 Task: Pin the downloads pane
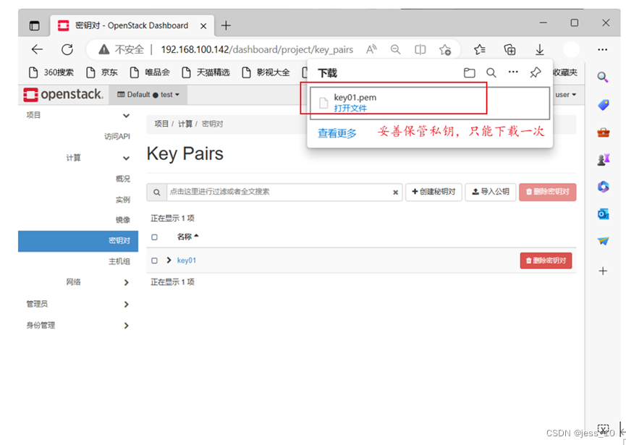(x=536, y=72)
